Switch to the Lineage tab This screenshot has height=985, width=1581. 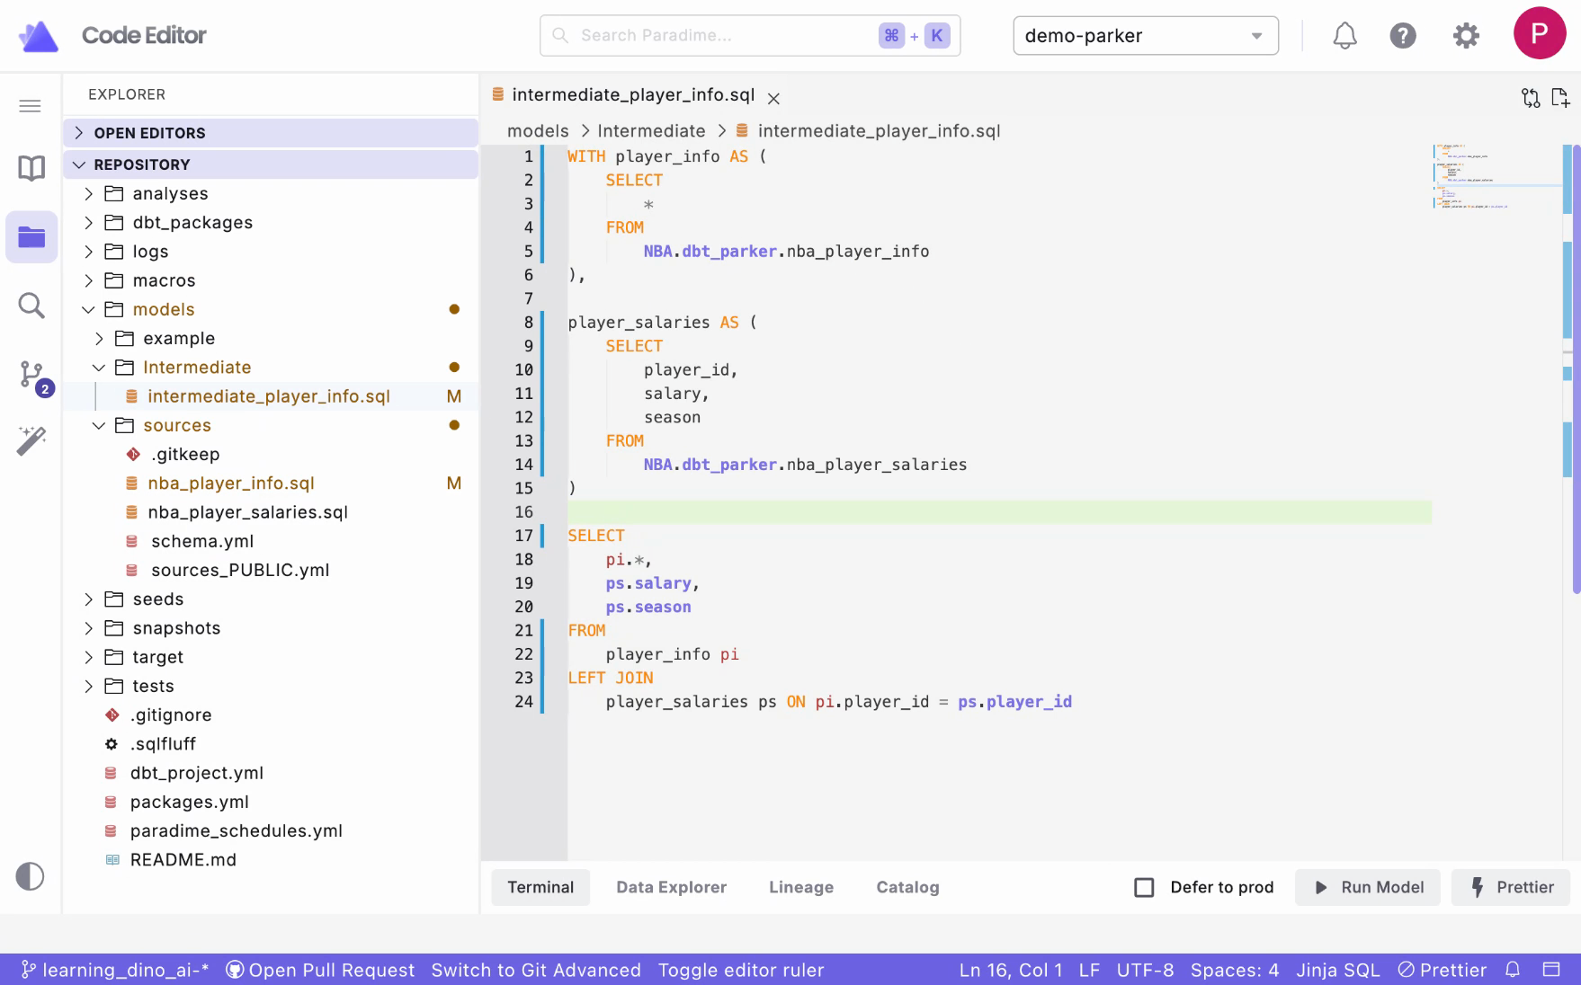801,887
